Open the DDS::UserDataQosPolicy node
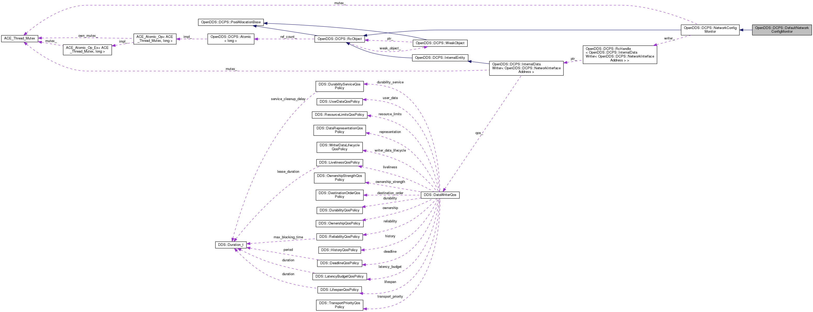This screenshot has width=813, height=312. [340, 102]
